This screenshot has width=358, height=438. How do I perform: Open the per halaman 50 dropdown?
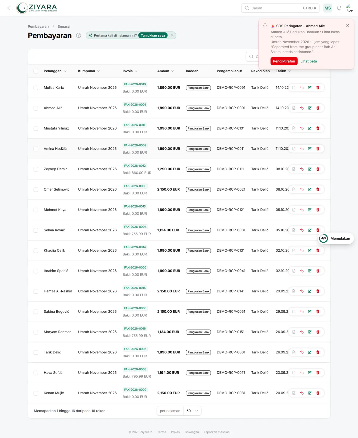(x=192, y=411)
